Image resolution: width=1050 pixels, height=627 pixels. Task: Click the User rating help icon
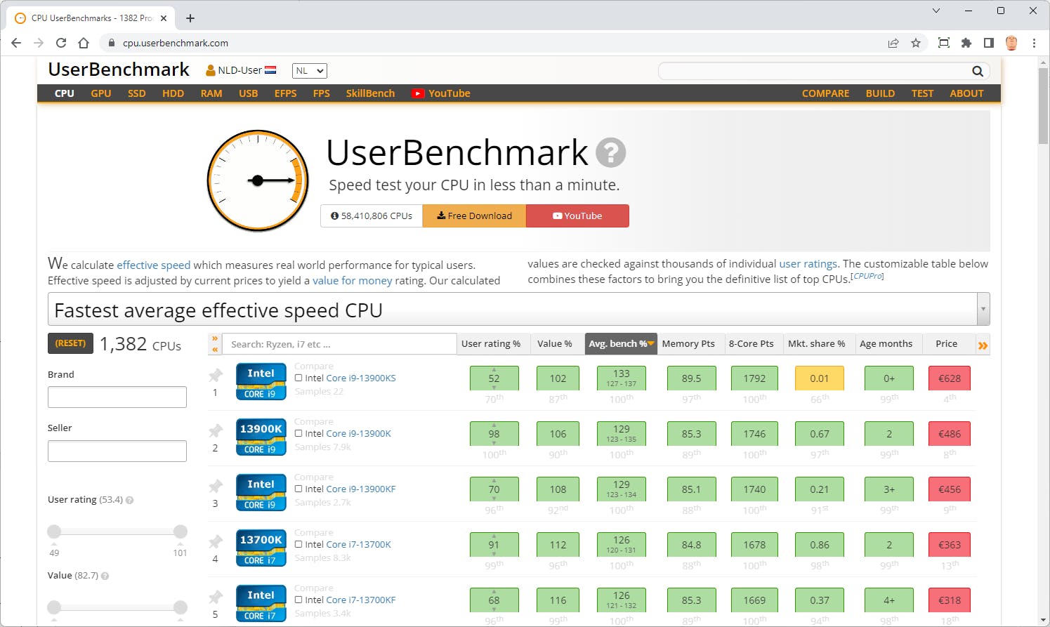point(130,501)
